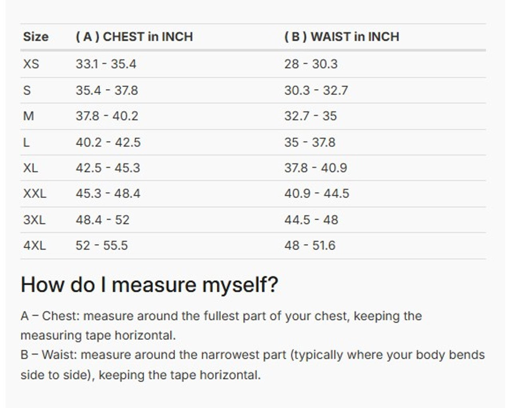Image resolution: width=511 pixels, height=408 pixels.
Task: Select the 3XL size row label
Action: pos(34,220)
